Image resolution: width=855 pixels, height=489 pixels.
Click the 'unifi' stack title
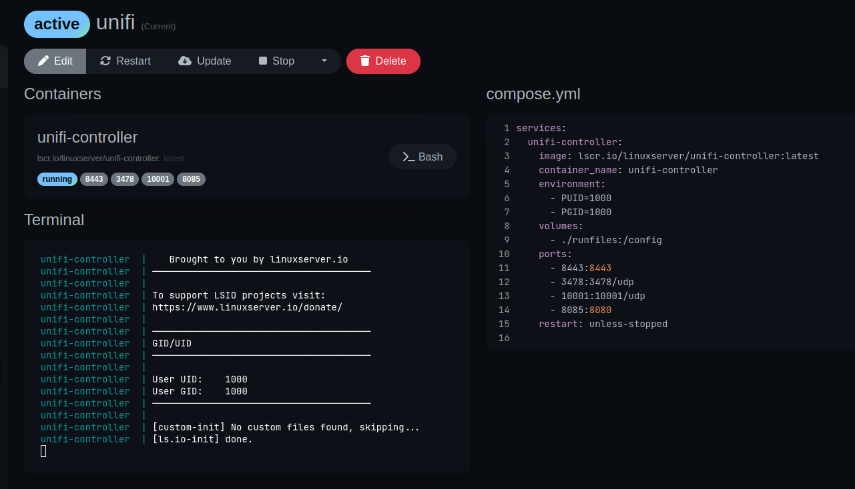click(115, 23)
